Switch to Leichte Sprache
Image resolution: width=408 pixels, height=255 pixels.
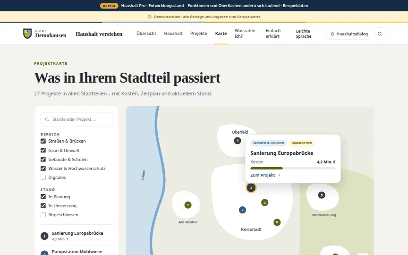pyautogui.click(x=303, y=34)
